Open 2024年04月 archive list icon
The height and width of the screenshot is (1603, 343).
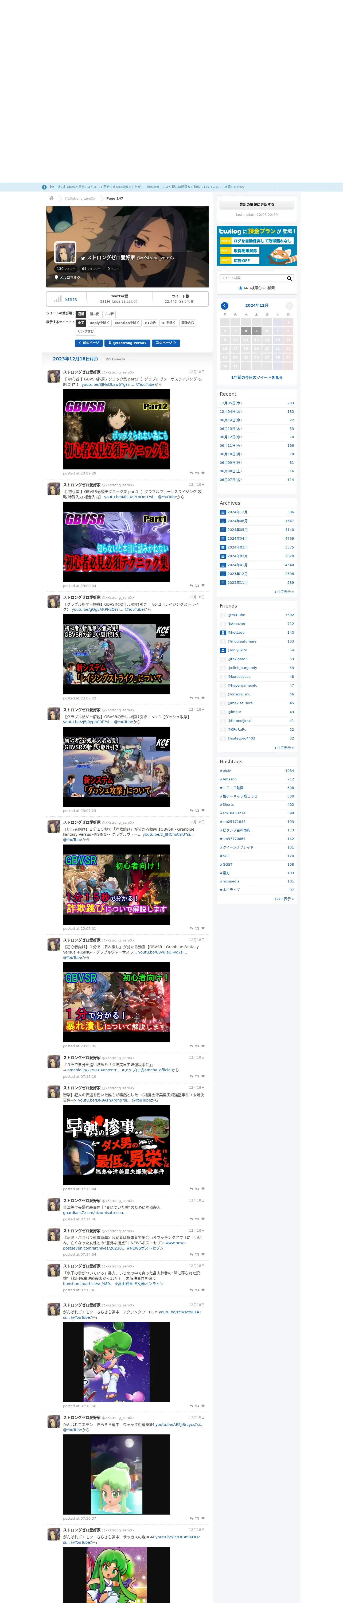click(223, 538)
